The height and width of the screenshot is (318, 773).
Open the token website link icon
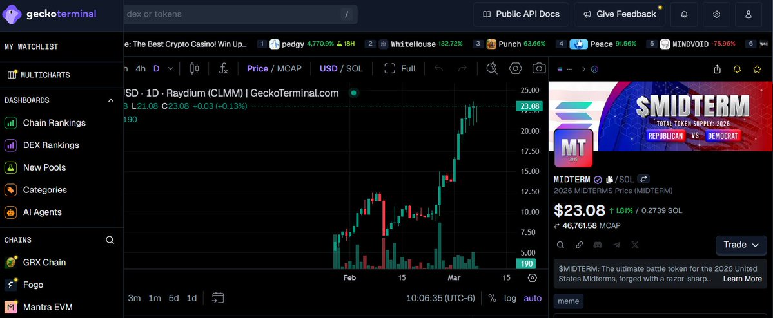(x=579, y=245)
